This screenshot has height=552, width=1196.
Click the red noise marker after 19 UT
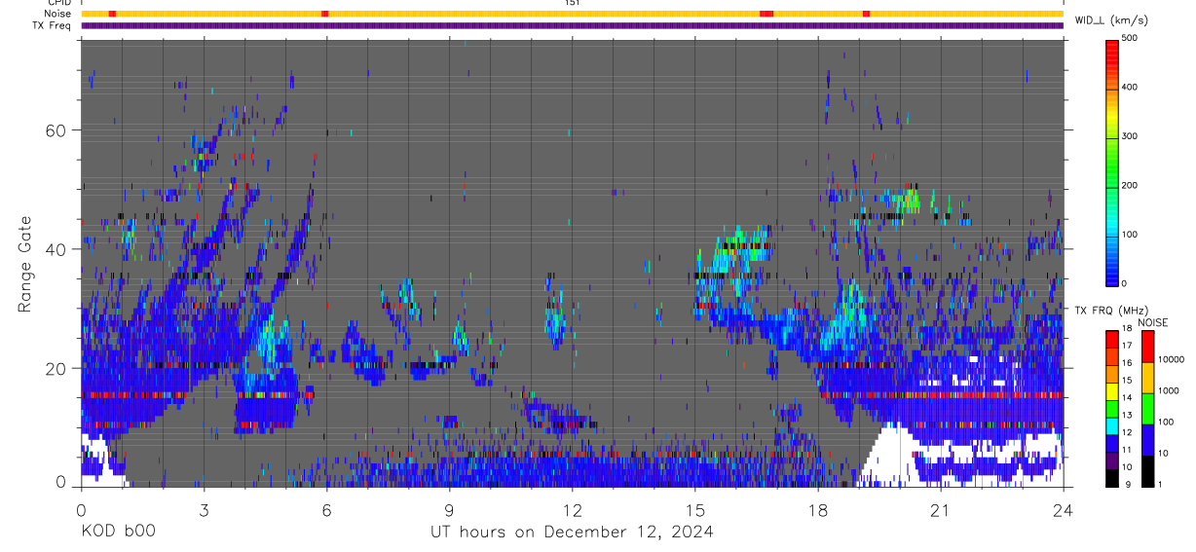pos(866,14)
